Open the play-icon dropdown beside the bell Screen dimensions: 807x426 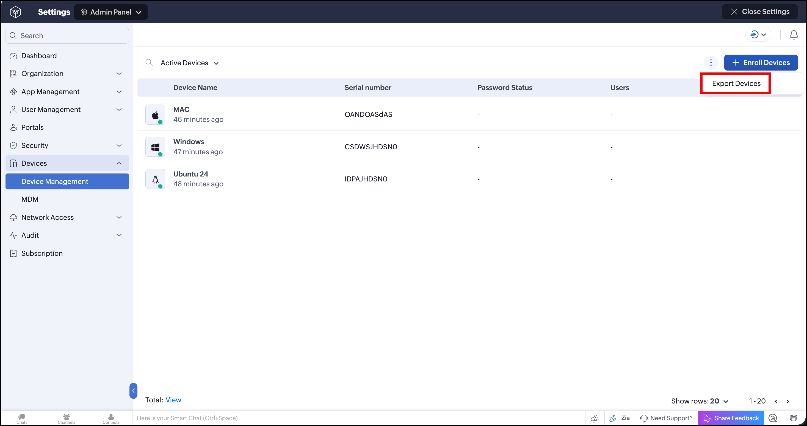click(x=758, y=34)
